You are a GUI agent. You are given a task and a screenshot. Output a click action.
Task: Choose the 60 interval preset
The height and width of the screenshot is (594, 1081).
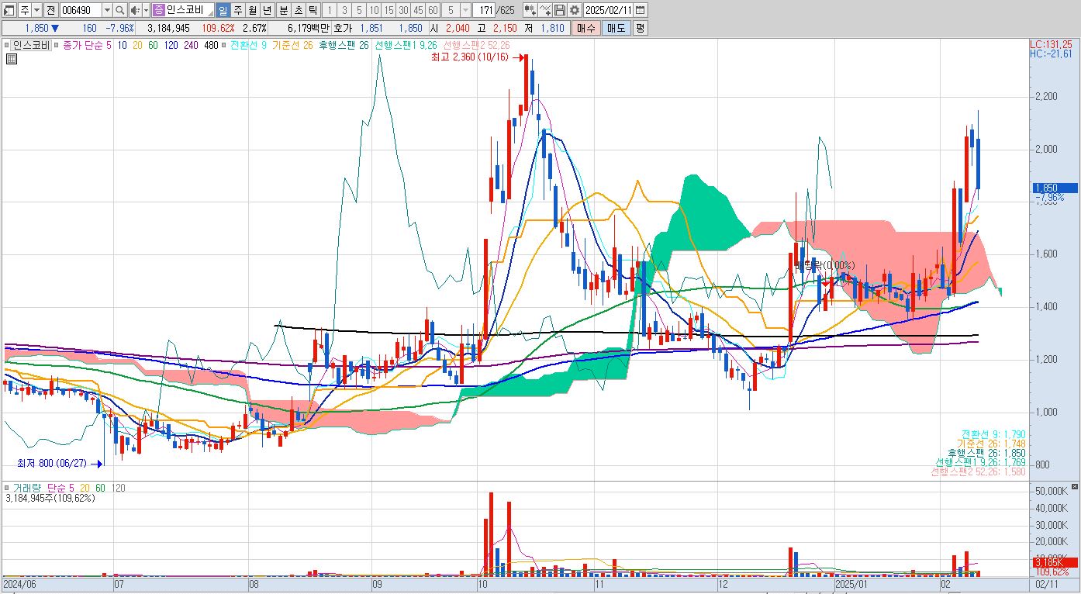[433, 10]
